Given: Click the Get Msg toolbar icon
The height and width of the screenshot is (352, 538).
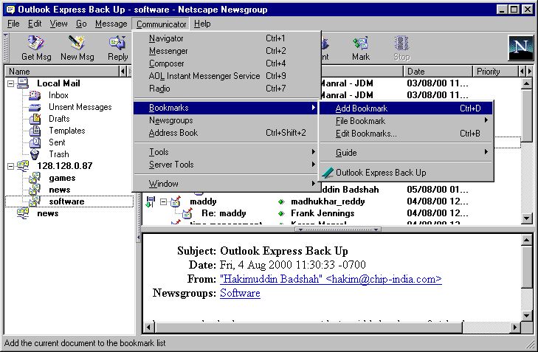Looking at the screenshot, I should click(35, 43).
